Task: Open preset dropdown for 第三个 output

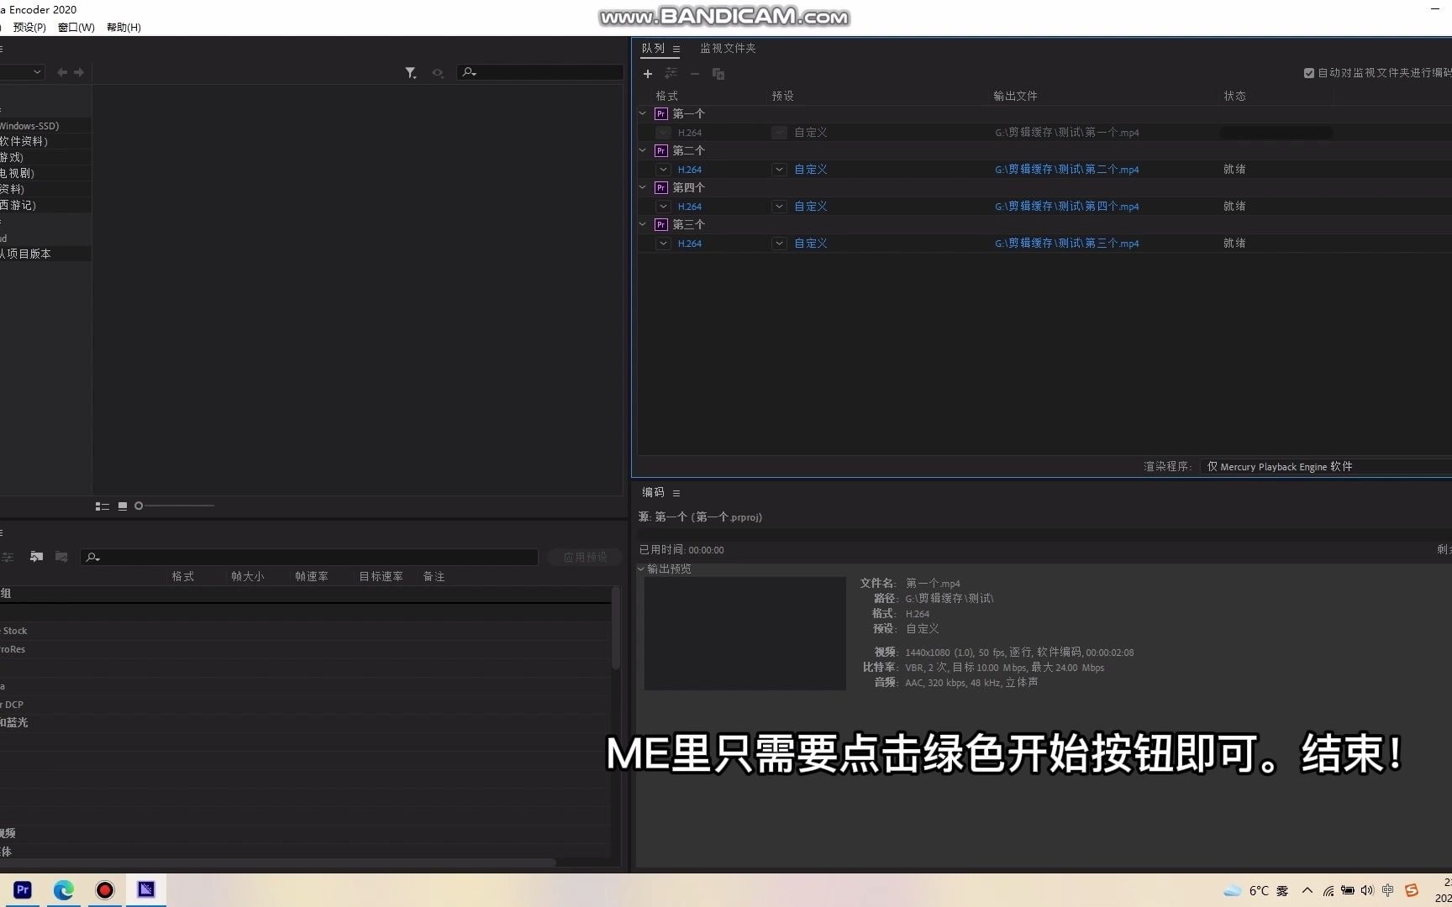Action: pos(780,244)
